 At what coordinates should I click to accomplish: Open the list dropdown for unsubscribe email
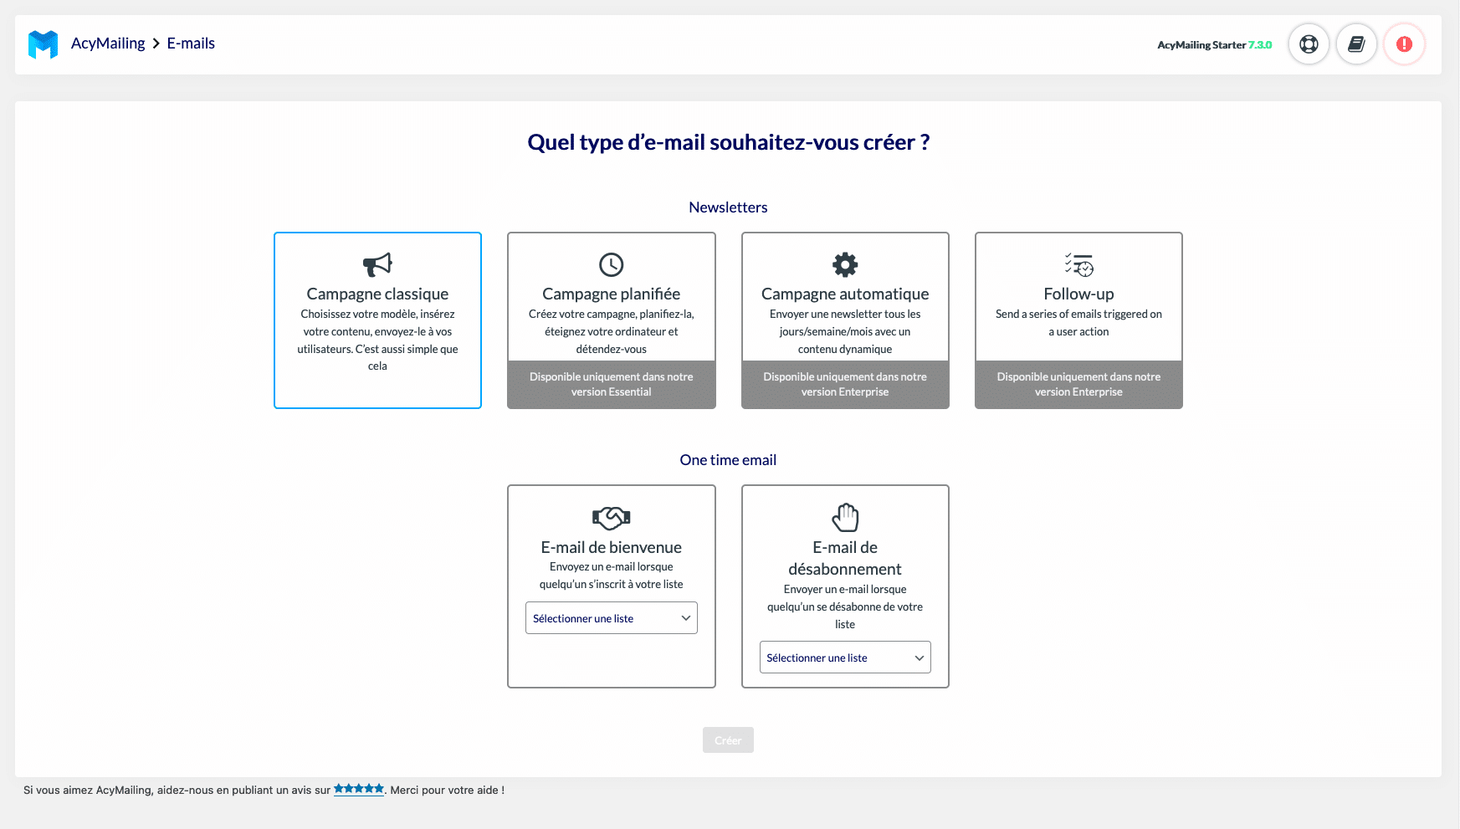pyautogui.click(x=844, y=657)
